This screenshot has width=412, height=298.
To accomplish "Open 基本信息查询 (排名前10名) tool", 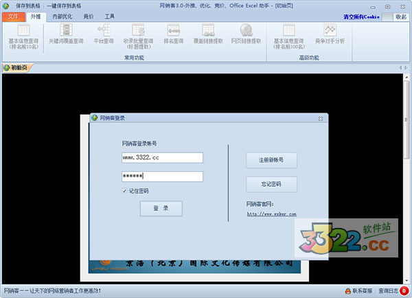I will coord(23,36).
